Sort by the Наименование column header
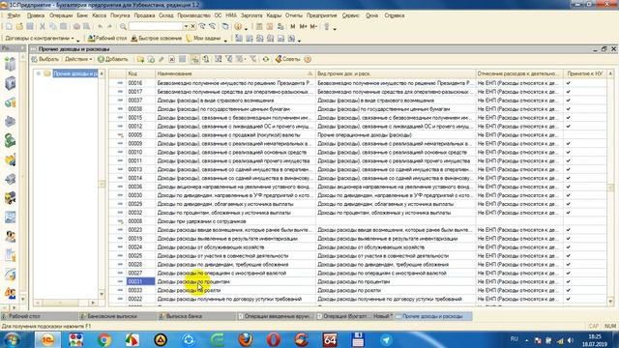Image resolution: width=619 pixels, height=348 pixels. click(x=235, y=73)
